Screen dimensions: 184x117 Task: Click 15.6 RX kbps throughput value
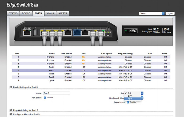coord(167,31)
